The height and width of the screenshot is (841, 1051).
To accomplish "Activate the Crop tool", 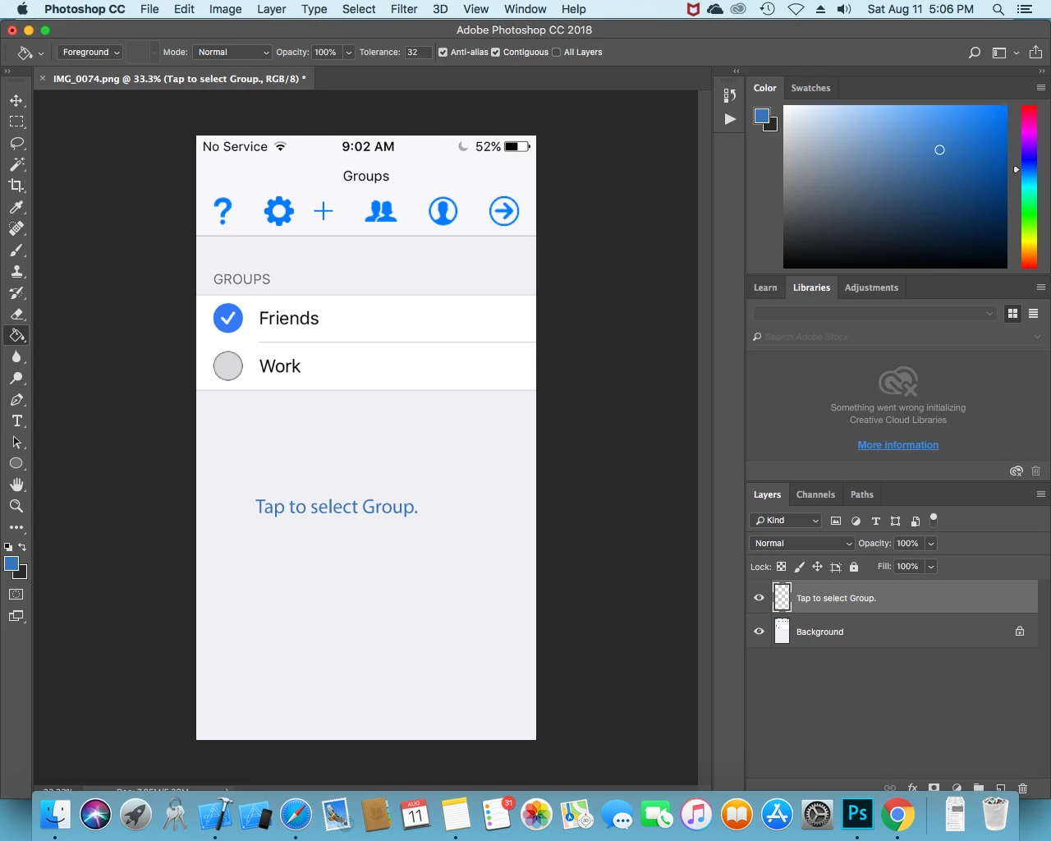I will click(16, 186).
